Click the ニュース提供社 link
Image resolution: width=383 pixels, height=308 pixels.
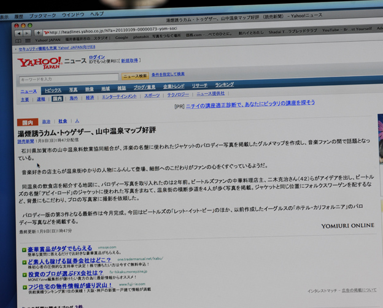click(211, 94)
